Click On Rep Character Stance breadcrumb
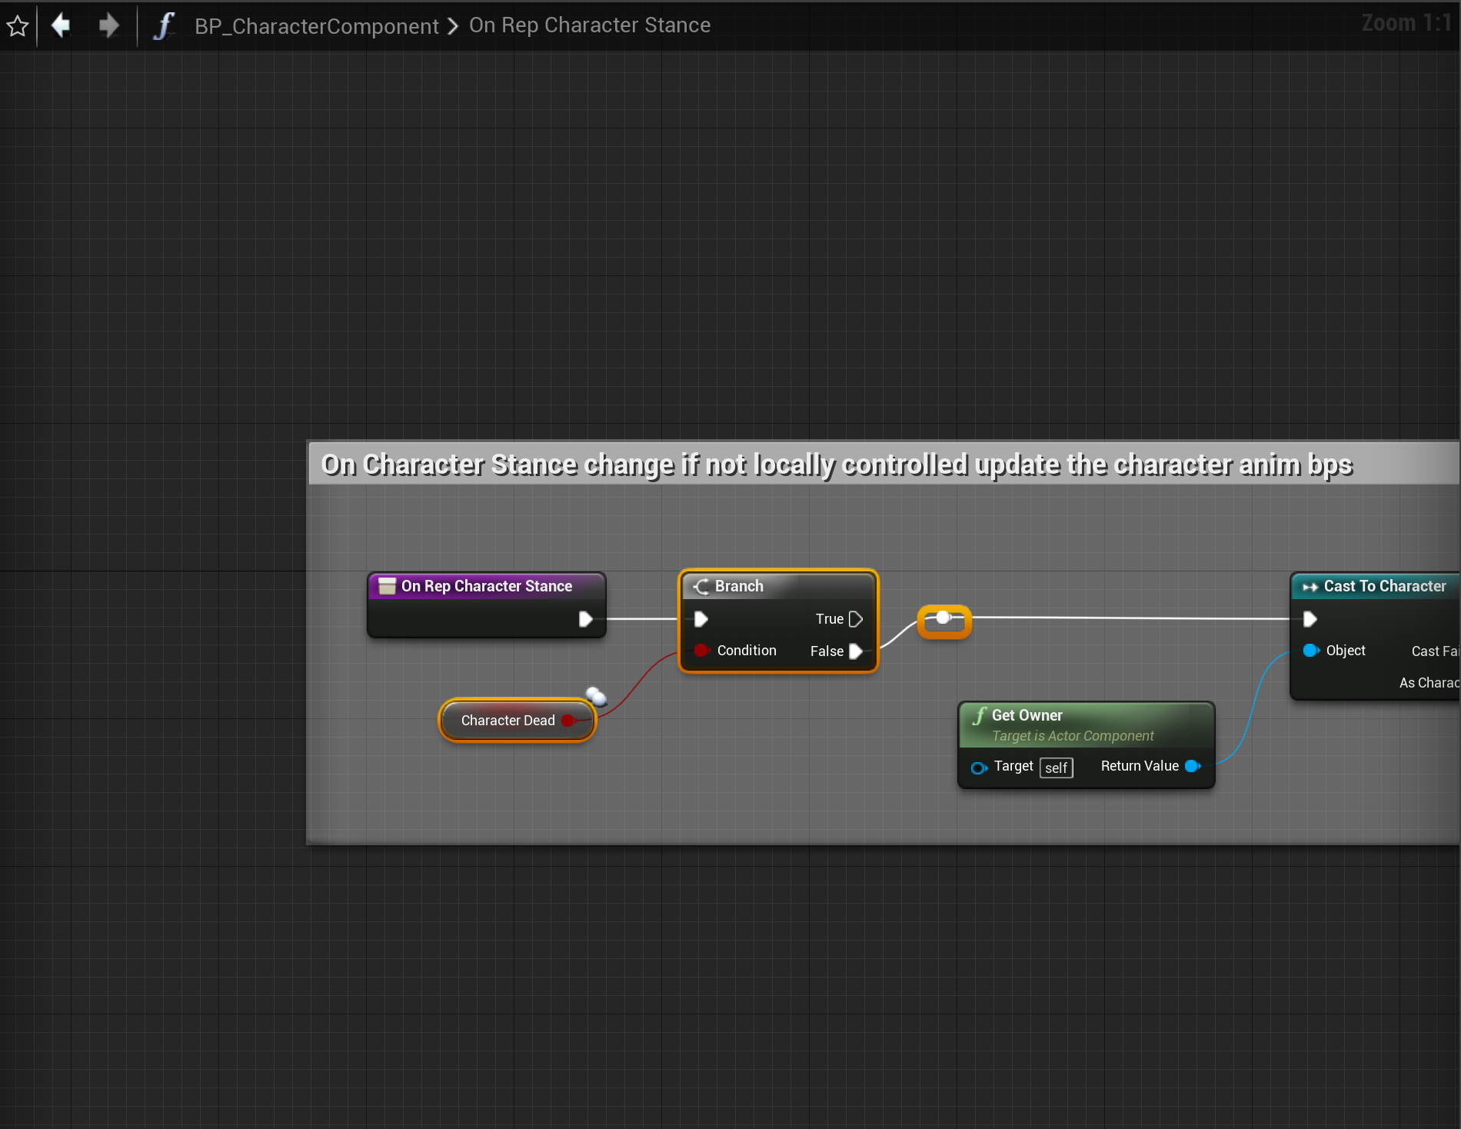 589,25
